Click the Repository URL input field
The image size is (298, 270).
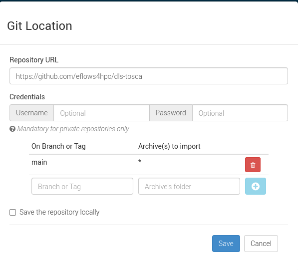(149, 76)
